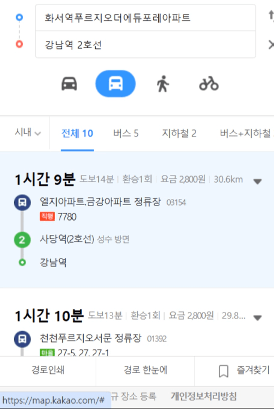Viewport: 274px width, 409px height.
Task: Select the bus transit mode icon
Action: [x=116, y=83]
